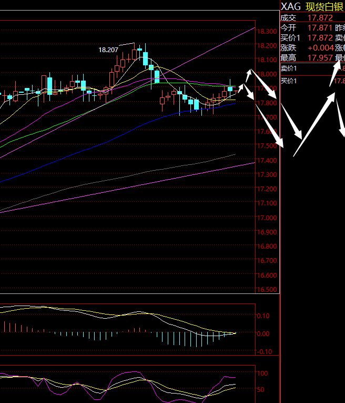The width and height of the screenshot is (345, 403).
Task: Click the 17.400 price axis label
Action: click(267, 161)
